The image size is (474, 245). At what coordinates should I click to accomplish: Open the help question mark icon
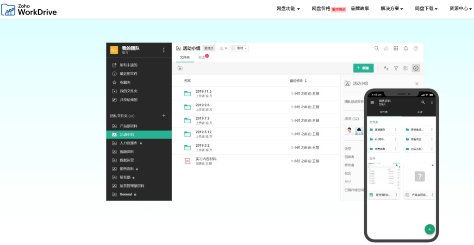tap(416, 48)
